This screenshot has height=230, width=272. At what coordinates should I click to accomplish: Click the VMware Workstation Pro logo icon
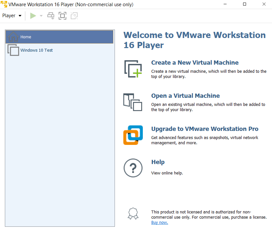tap(133, 135)
